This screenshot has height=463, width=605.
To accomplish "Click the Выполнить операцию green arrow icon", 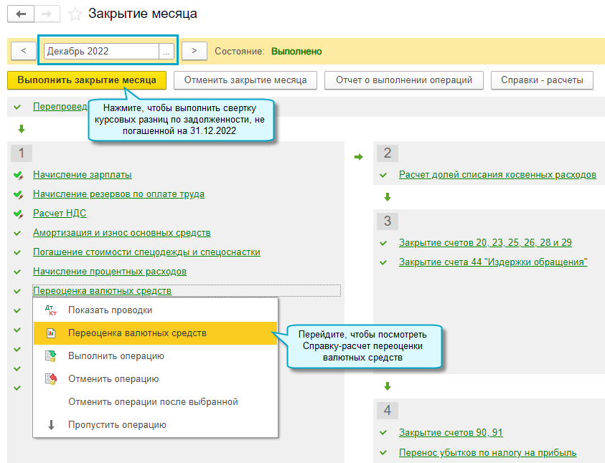I will click(51, 356).
